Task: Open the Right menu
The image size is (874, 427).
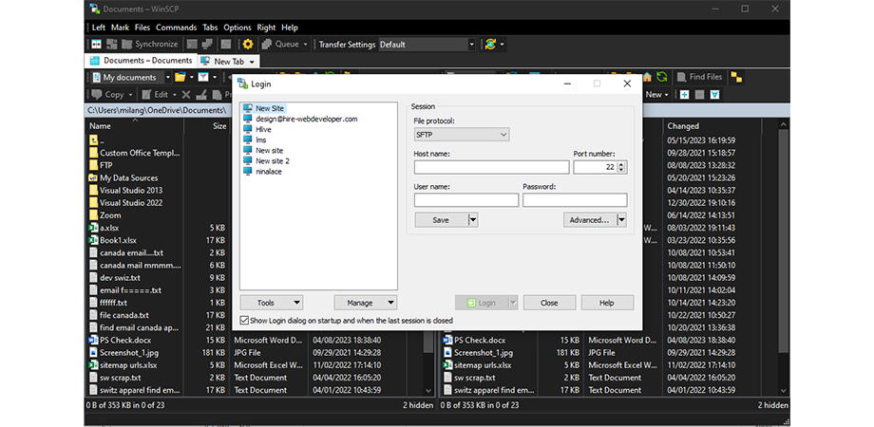Action: pos(266,28)
